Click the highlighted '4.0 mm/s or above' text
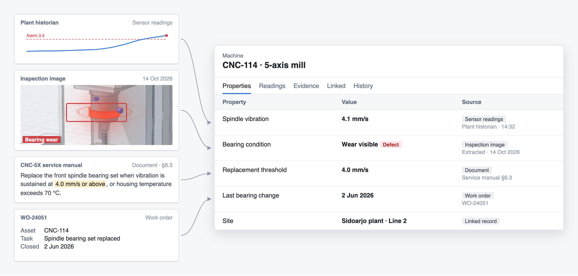The image size is (578, 276). [80, 184]
